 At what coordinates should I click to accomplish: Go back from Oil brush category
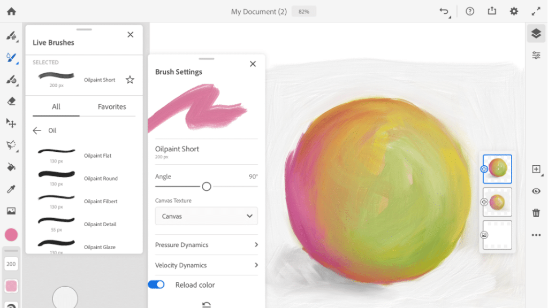36,130
